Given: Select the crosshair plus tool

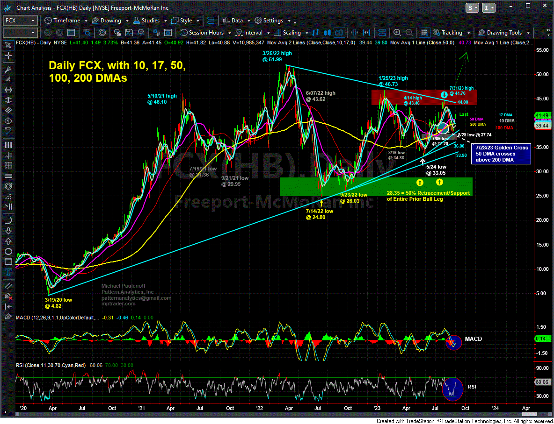Looking at the screenshot, I should [8, 56].
